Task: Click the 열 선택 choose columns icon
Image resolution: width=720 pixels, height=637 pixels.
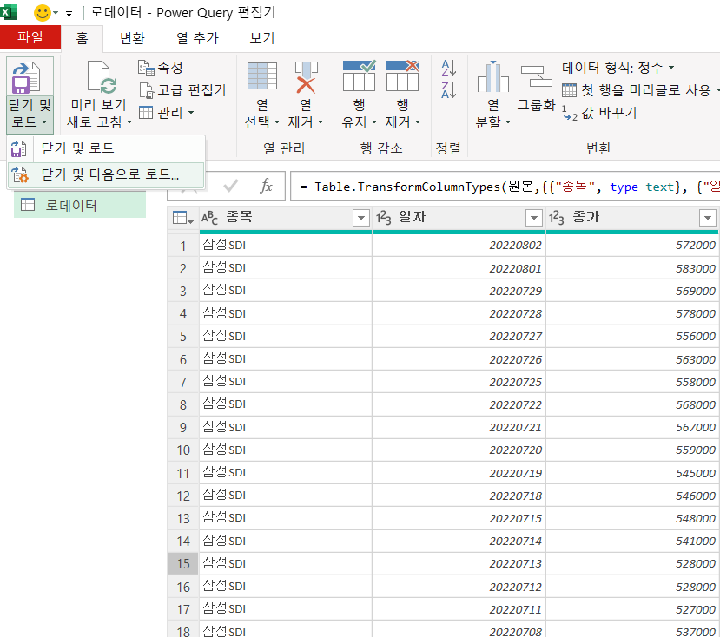Action: (262, 76)
